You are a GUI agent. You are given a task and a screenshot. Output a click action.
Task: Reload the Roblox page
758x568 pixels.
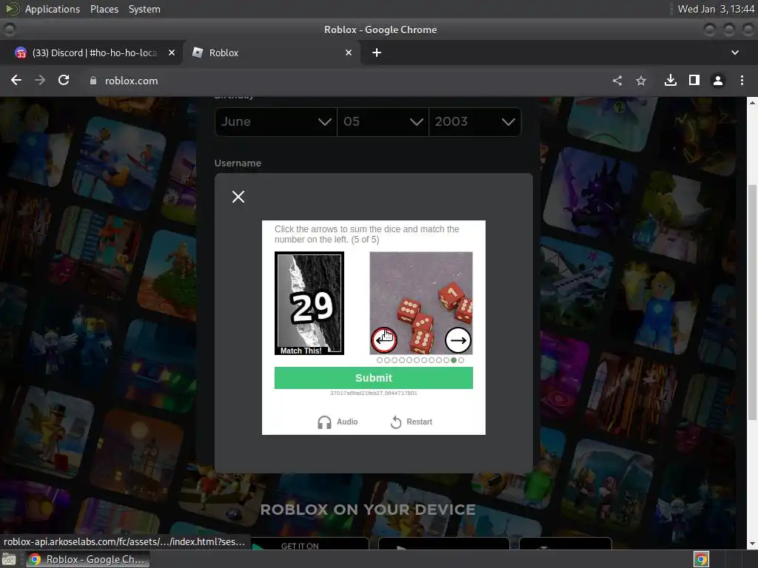(x=64, y=80)
